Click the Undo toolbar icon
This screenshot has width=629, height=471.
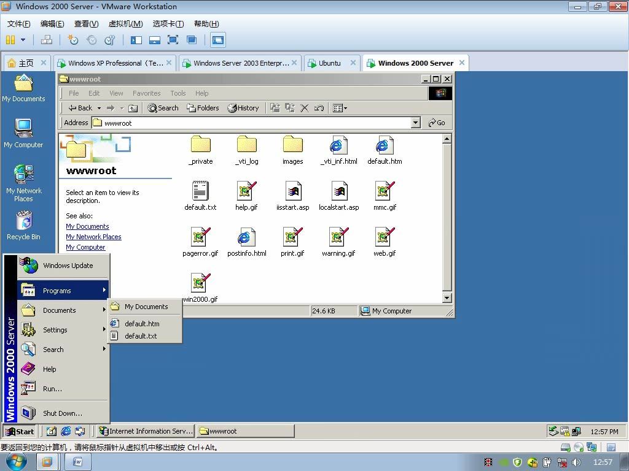click(319, 108)
